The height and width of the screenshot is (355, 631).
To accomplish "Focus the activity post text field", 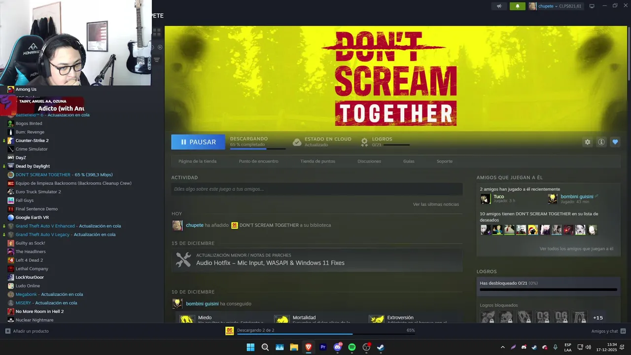I will click(x=317, y=189).
